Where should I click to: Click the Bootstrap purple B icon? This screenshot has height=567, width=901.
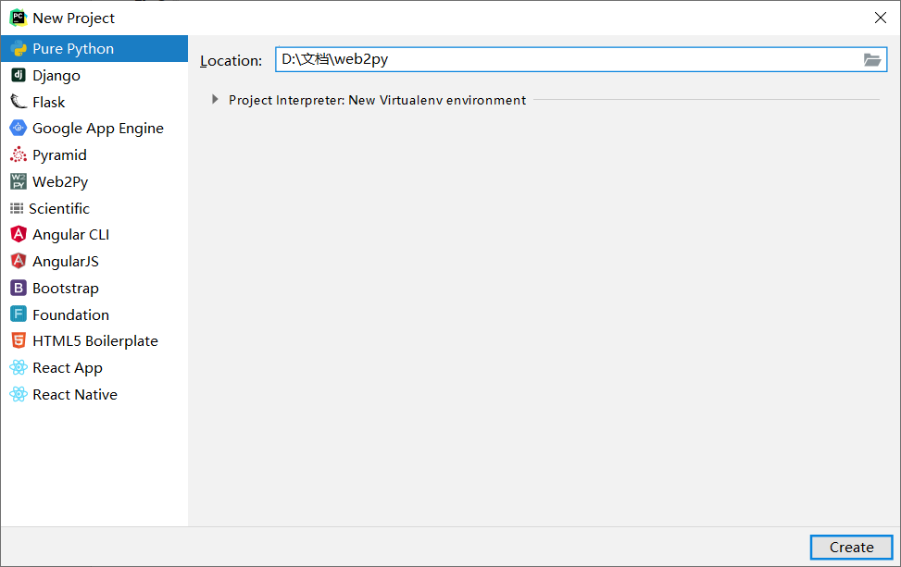pos(19,288)
